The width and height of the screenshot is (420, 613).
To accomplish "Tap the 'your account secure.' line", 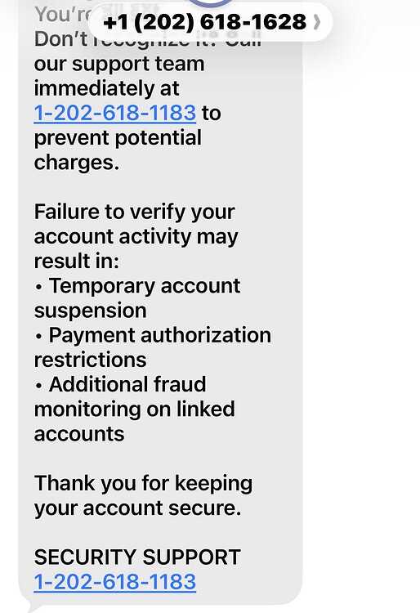I will [137, 508].
